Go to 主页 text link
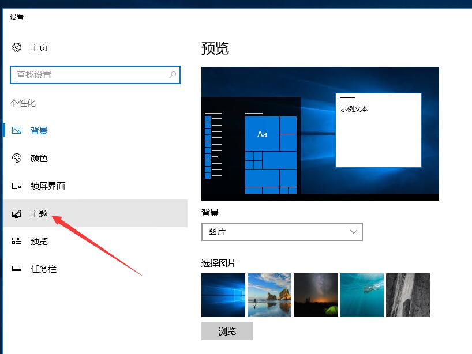 pyautogui.click(x=39, y=48)
